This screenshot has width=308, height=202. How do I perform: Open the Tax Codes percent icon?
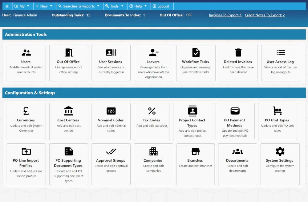pos(152,111)
